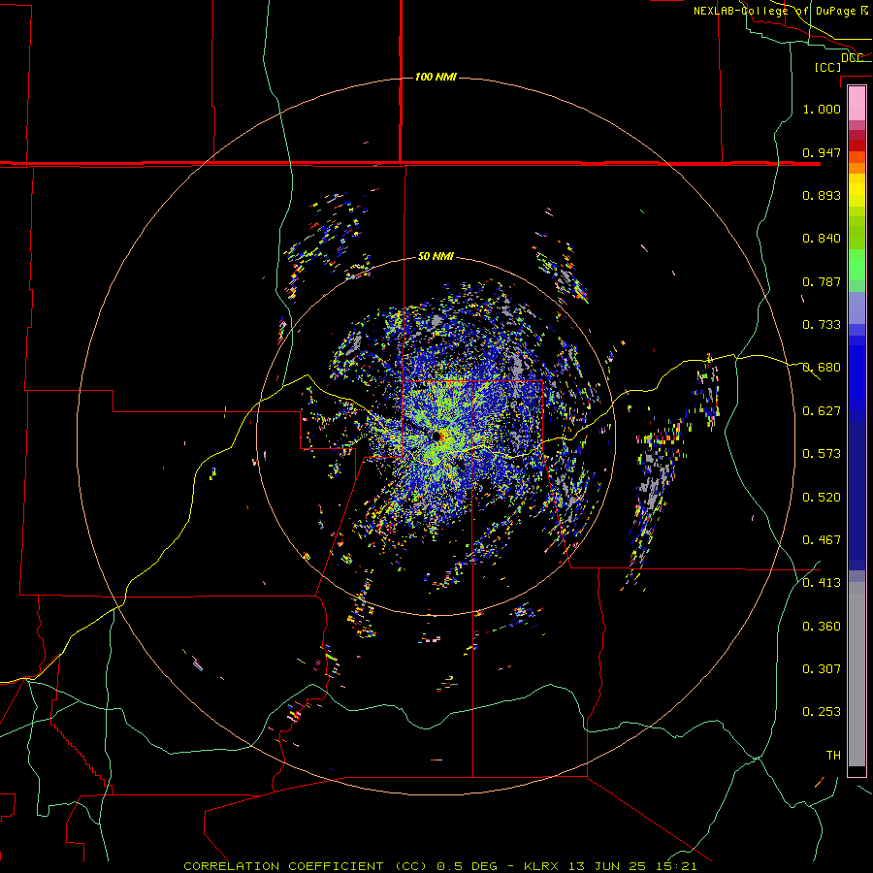Screen dimensions: 873x873
Task: Click the 0.893 color scale value
Action: coord(822,195)
